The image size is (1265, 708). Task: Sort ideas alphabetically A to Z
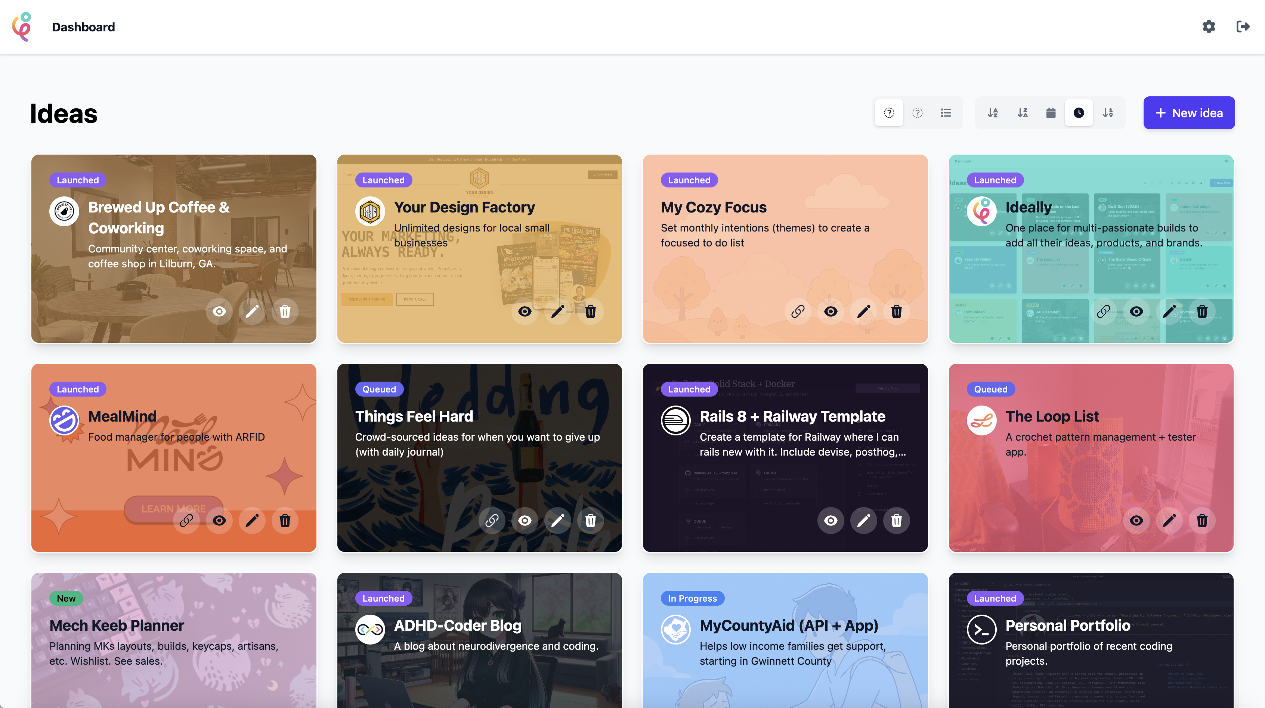pos(992,112)
